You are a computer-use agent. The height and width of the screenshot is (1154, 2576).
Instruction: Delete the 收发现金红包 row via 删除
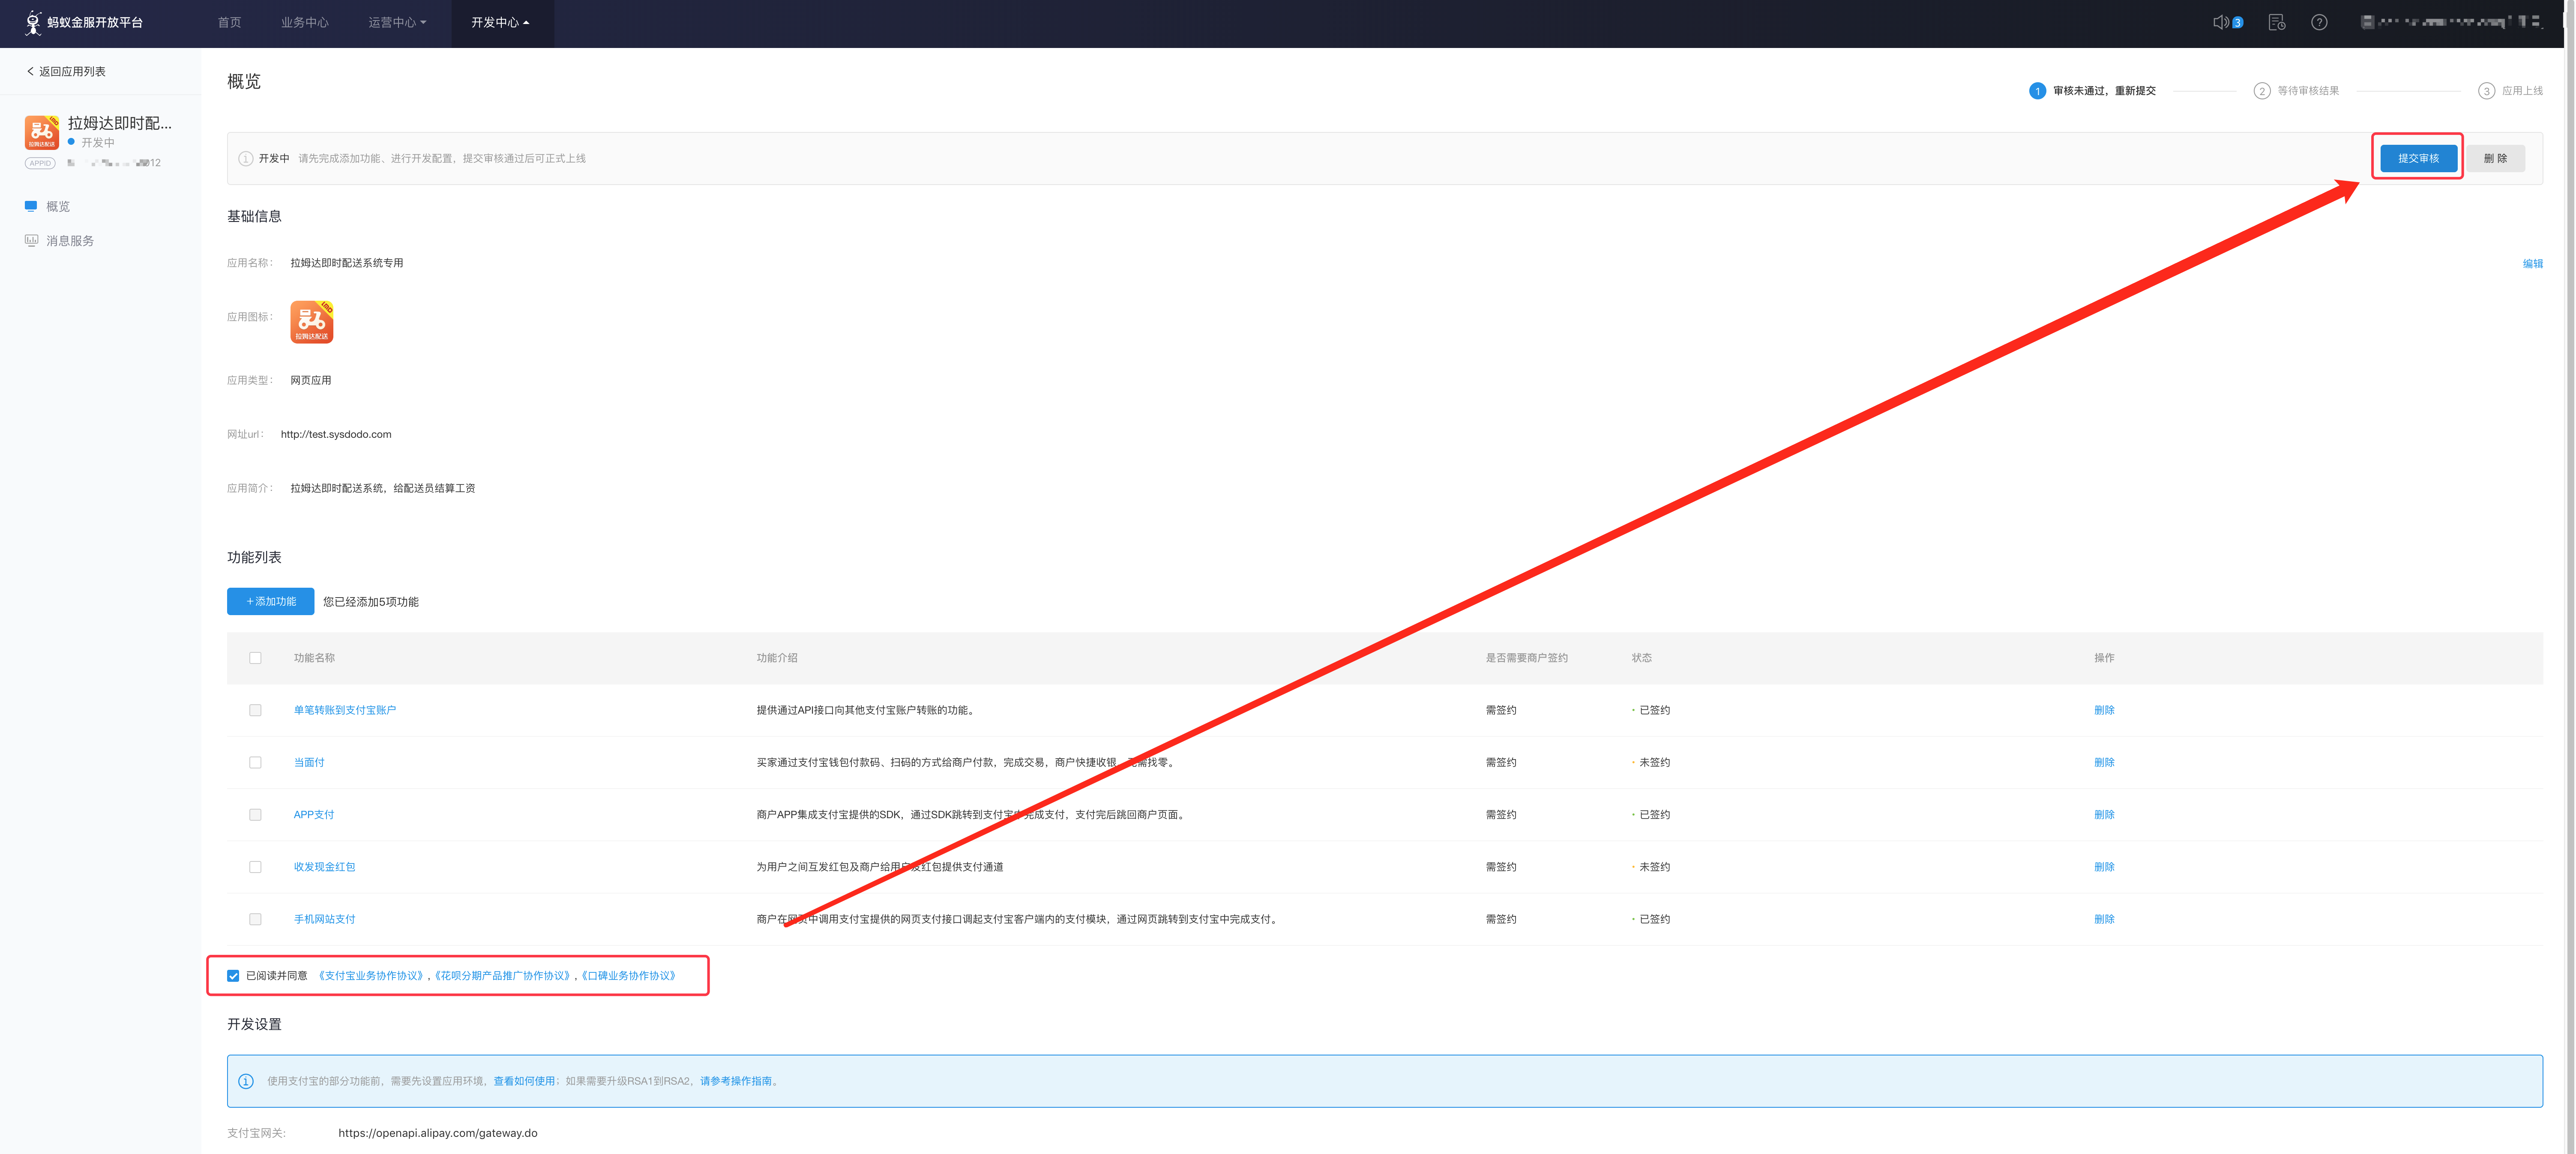click(2104, 867)
